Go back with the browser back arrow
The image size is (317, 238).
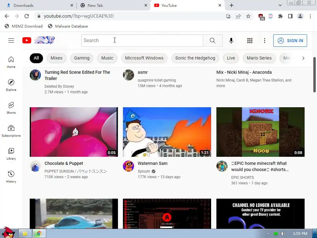[x=7, y=16]
